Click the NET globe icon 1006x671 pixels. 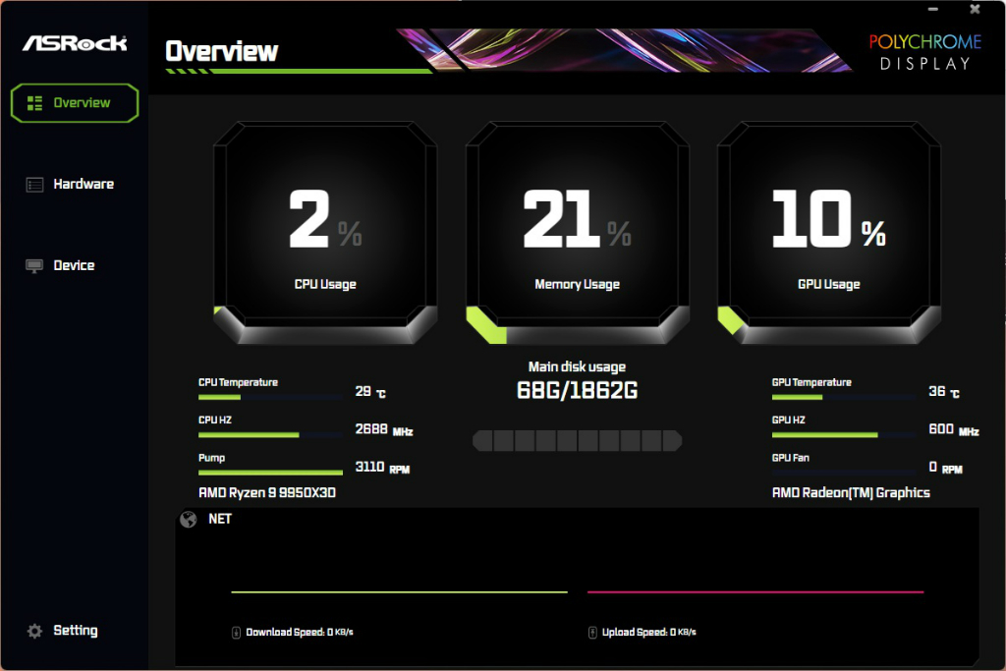(x=188, y=519)
